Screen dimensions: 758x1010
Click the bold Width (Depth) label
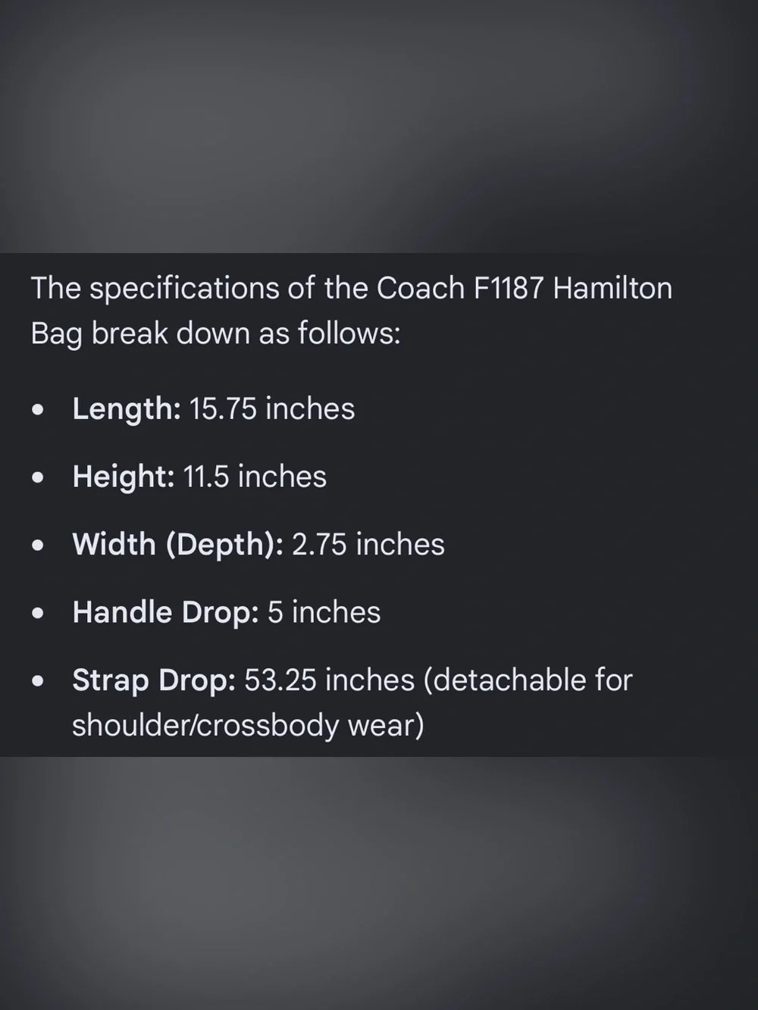click(x=178, y=545)
